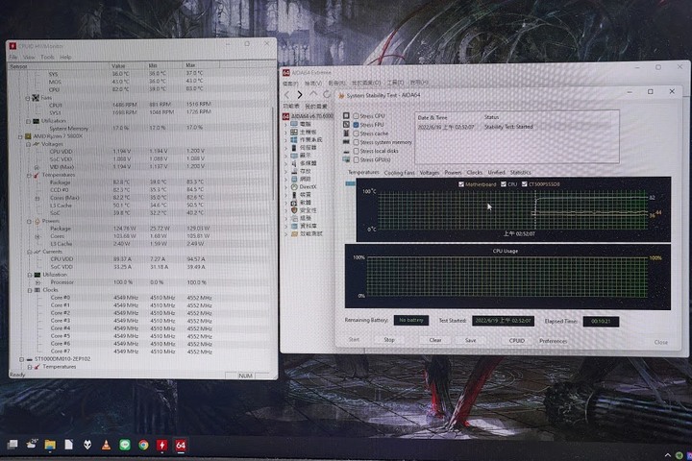Click the Task View icon on taskbar
The width and height of the screenshot is (692, 461).
pos(12,445)
